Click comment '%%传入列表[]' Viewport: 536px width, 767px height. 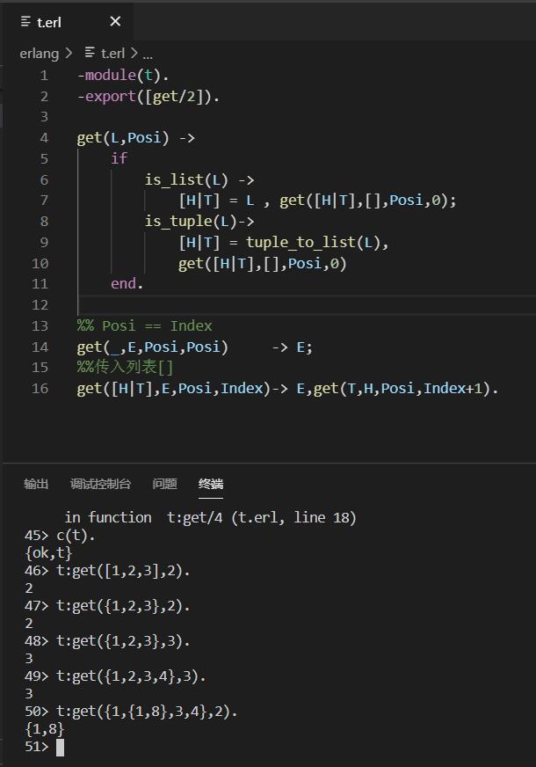(125, 368)
